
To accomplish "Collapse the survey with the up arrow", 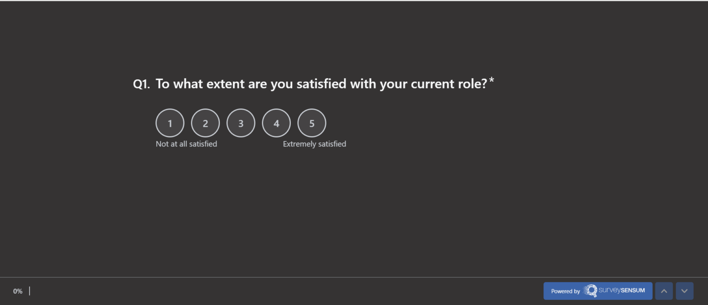I will point(664,291).
